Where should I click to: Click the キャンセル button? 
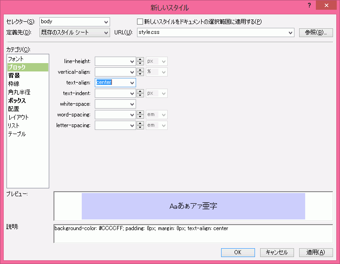tap(277, 252)
